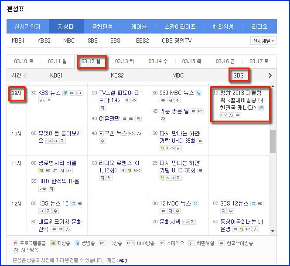The image size is (290, 266).
Task: Click the schedule scrollbar down arrow
Action: [273, 231]
